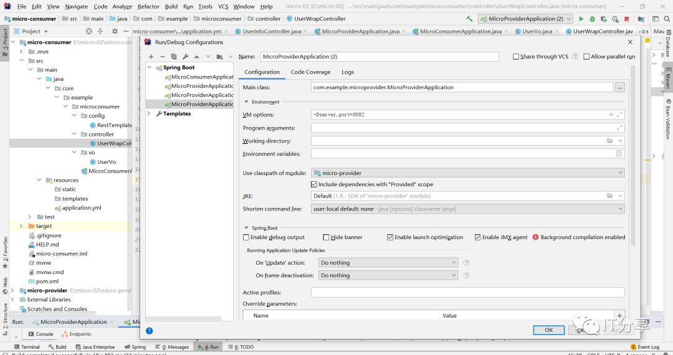Viewport: 673px width, 355px height.
Task: Open Use classpath of module dropdown
Action: [x=468, y=173]
